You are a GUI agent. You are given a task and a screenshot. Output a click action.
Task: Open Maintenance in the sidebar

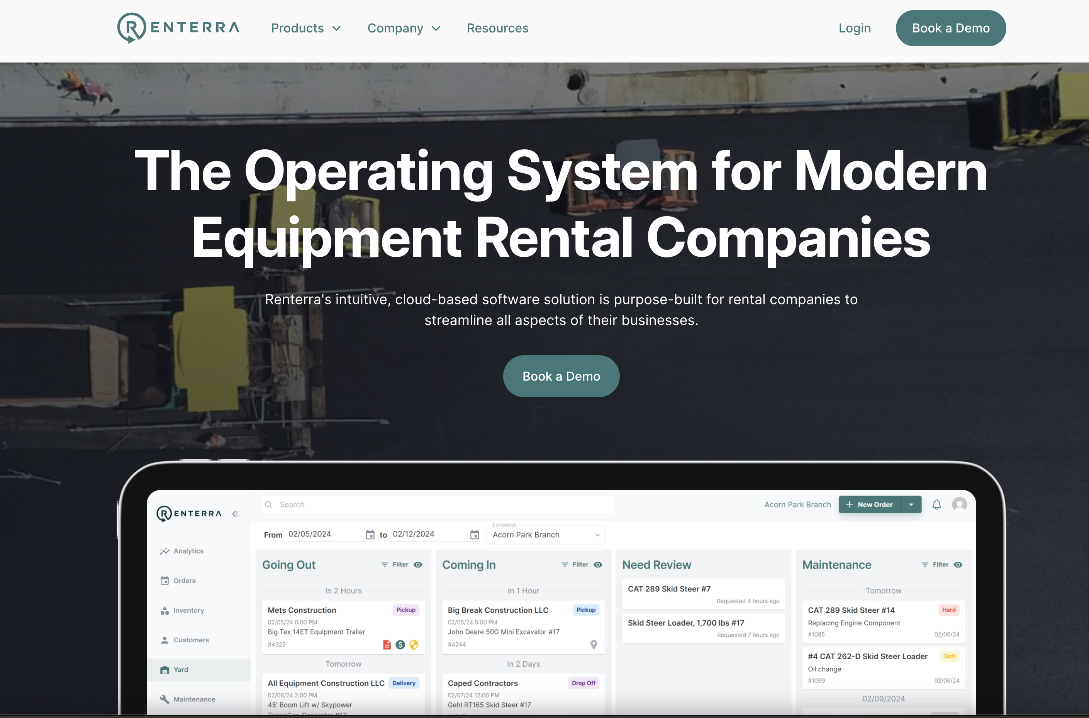click(x=198, y=699)
